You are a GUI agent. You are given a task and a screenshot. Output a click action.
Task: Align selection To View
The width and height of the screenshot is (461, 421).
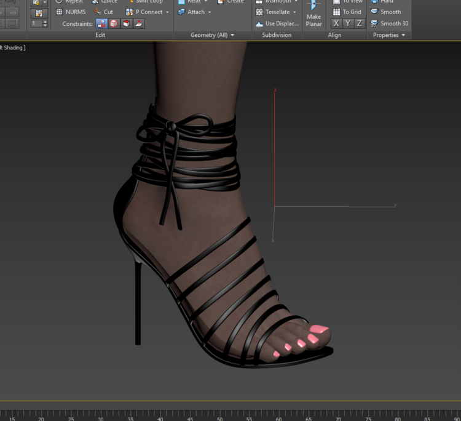[x=347, y=1]
